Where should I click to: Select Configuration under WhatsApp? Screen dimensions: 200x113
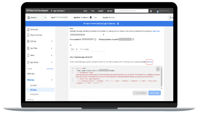coord(34,94)
